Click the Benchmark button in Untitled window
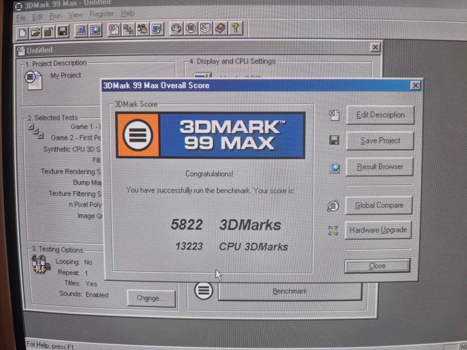Screen dimensions: 467x350 pyautogui.click(x=290, y=291)
